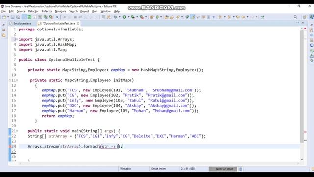The width and height of the screenshot is (314, 177).
Task: Open the Help menu
Action: pyautogui.click(x=117, y=11)
